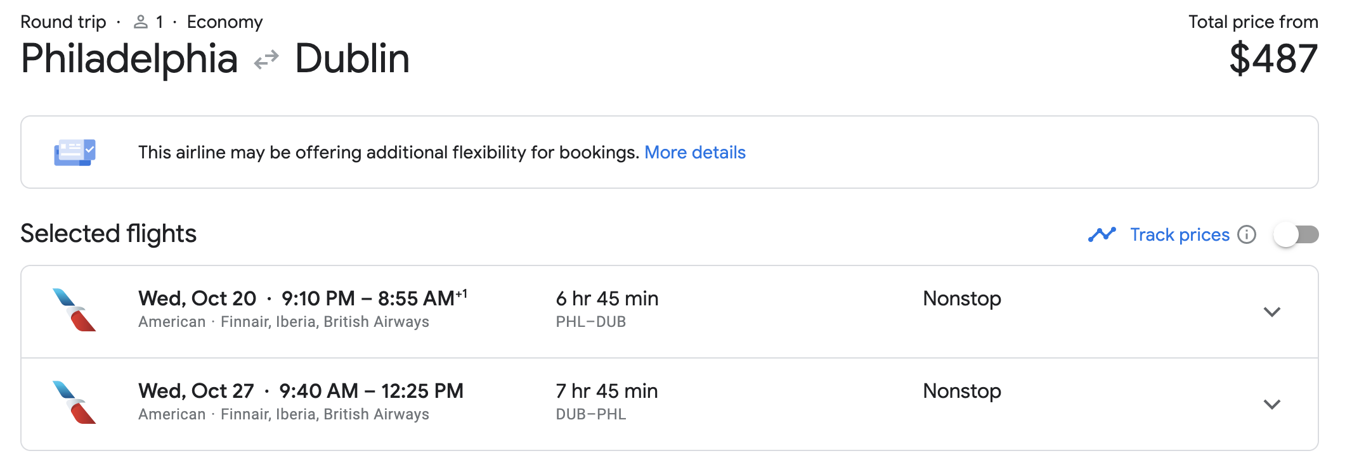The width and height of the screenshot is (1352, 465).
Task: Click the More details link
Action: [x=694, y=152]
